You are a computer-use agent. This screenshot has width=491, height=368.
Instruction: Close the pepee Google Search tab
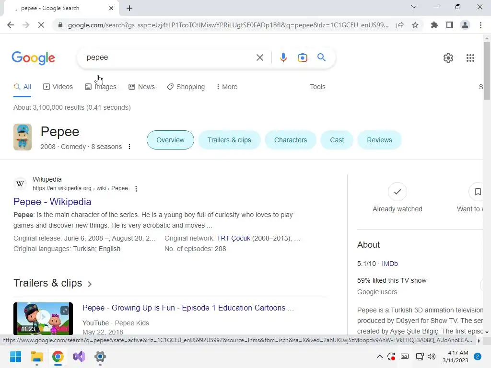point(111,8)
